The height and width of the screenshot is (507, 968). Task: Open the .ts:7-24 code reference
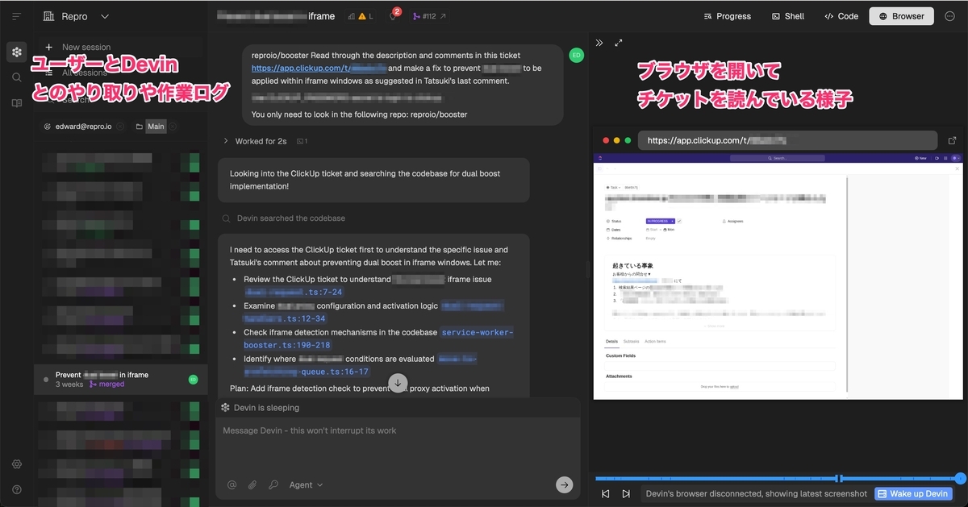pyautogui.click(x=293, y=293)
